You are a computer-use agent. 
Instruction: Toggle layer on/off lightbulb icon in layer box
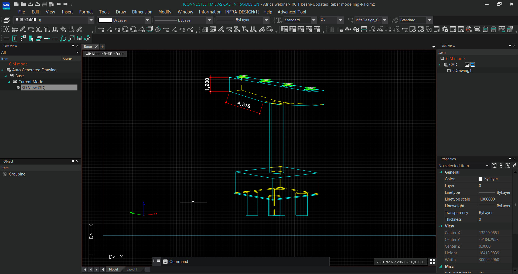click(x=17, y=20)
